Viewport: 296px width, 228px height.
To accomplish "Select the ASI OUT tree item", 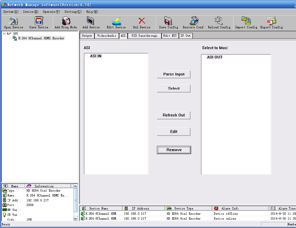I will (x=215, y=57).
